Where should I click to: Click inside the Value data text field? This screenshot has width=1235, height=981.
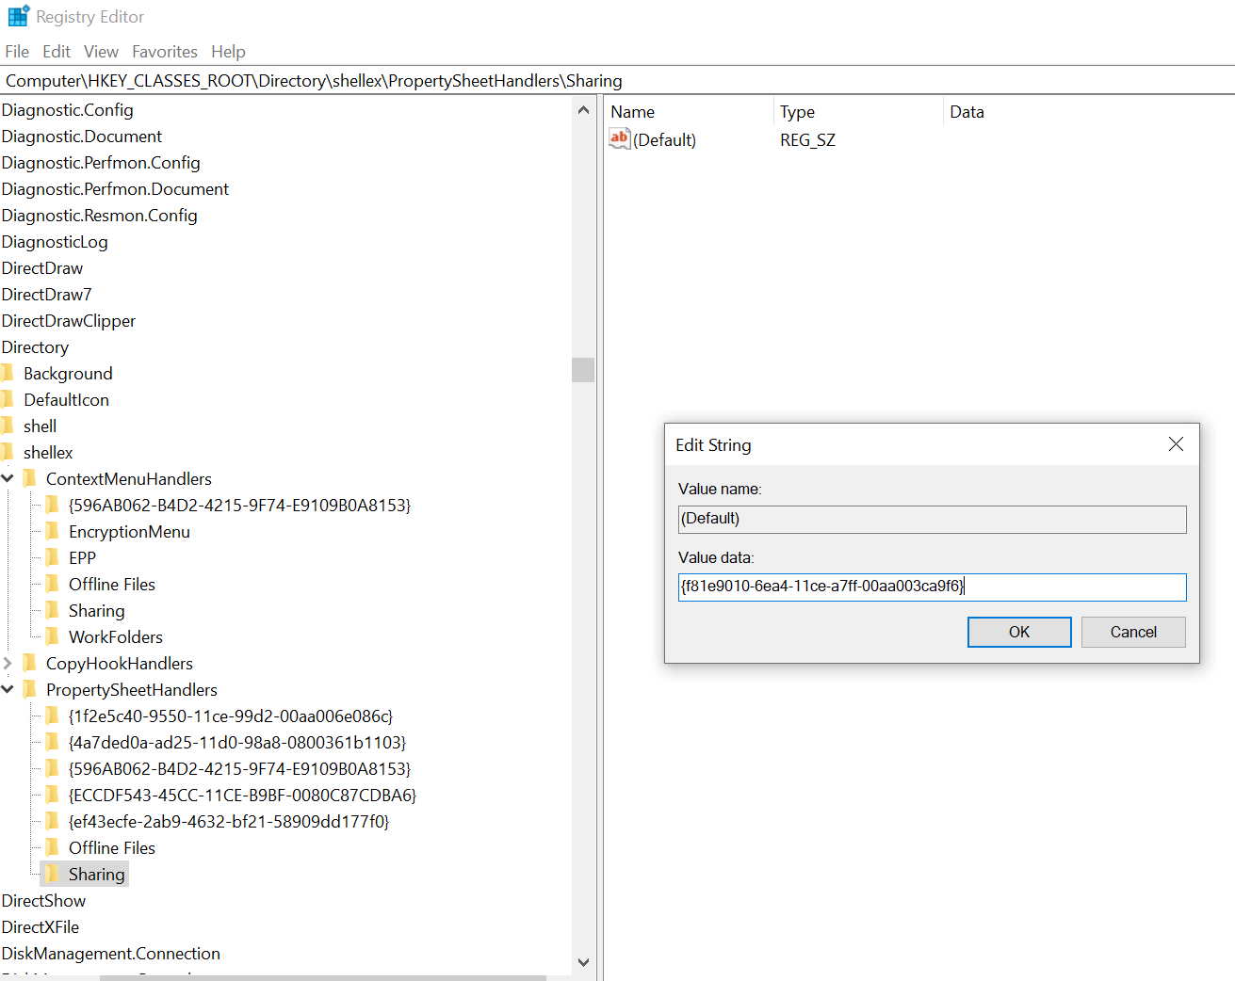(x=932, y=587)
